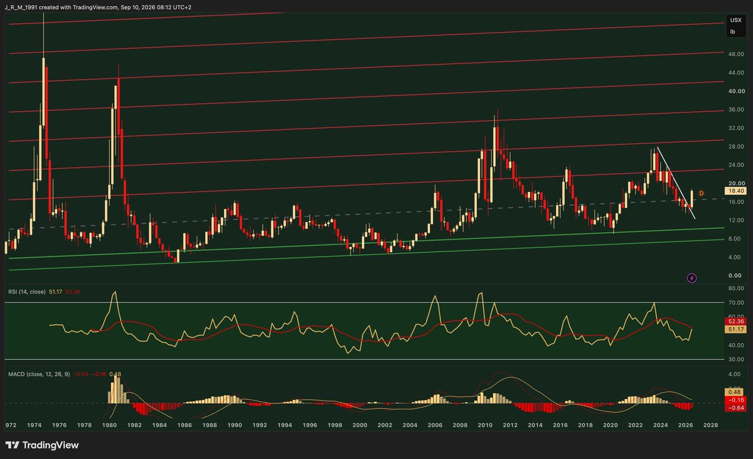Select the RSI (14, close) indicator legend
753x459 pixels.
[26, 292]
